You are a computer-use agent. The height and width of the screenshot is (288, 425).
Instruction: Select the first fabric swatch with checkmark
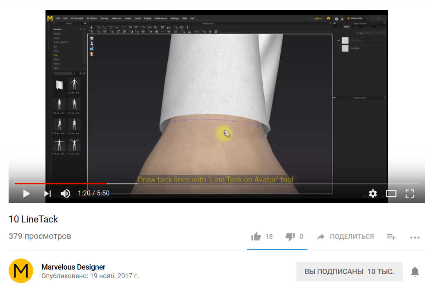[x=345, y=41]
